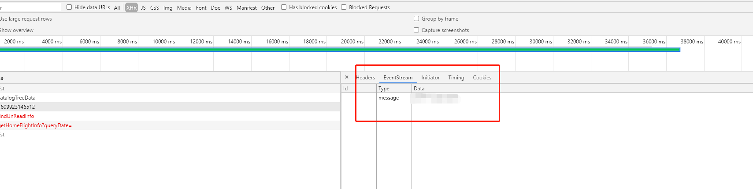Enable Hide data URLs checkbox

tap(69, 7)
